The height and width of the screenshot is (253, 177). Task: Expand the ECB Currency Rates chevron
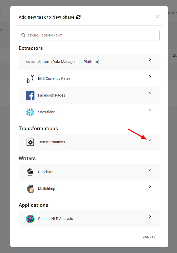[x=150, y=76]
